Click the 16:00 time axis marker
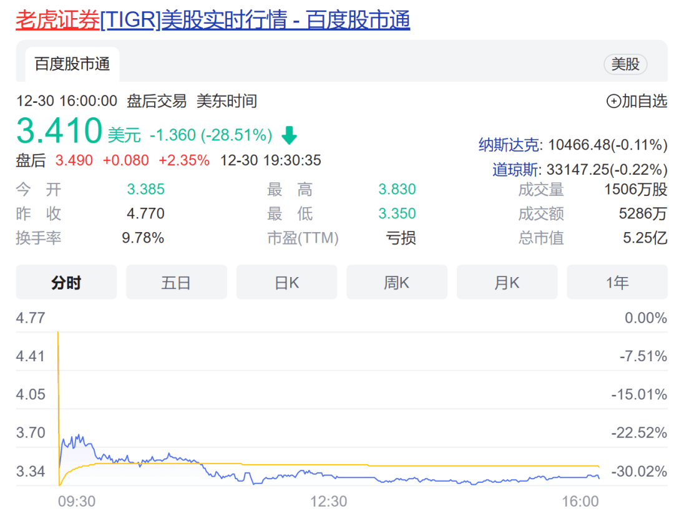 tap(580, 502)
